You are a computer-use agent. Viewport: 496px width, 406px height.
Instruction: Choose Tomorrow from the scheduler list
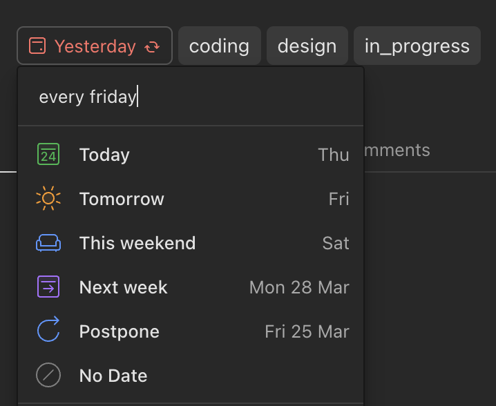(191, 199)
